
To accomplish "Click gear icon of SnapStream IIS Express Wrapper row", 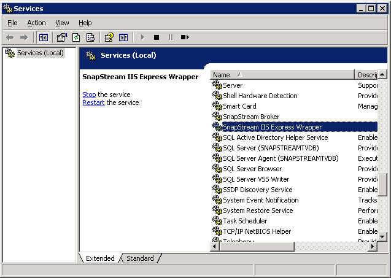I will pyautogui.click(x=217, y=127).
